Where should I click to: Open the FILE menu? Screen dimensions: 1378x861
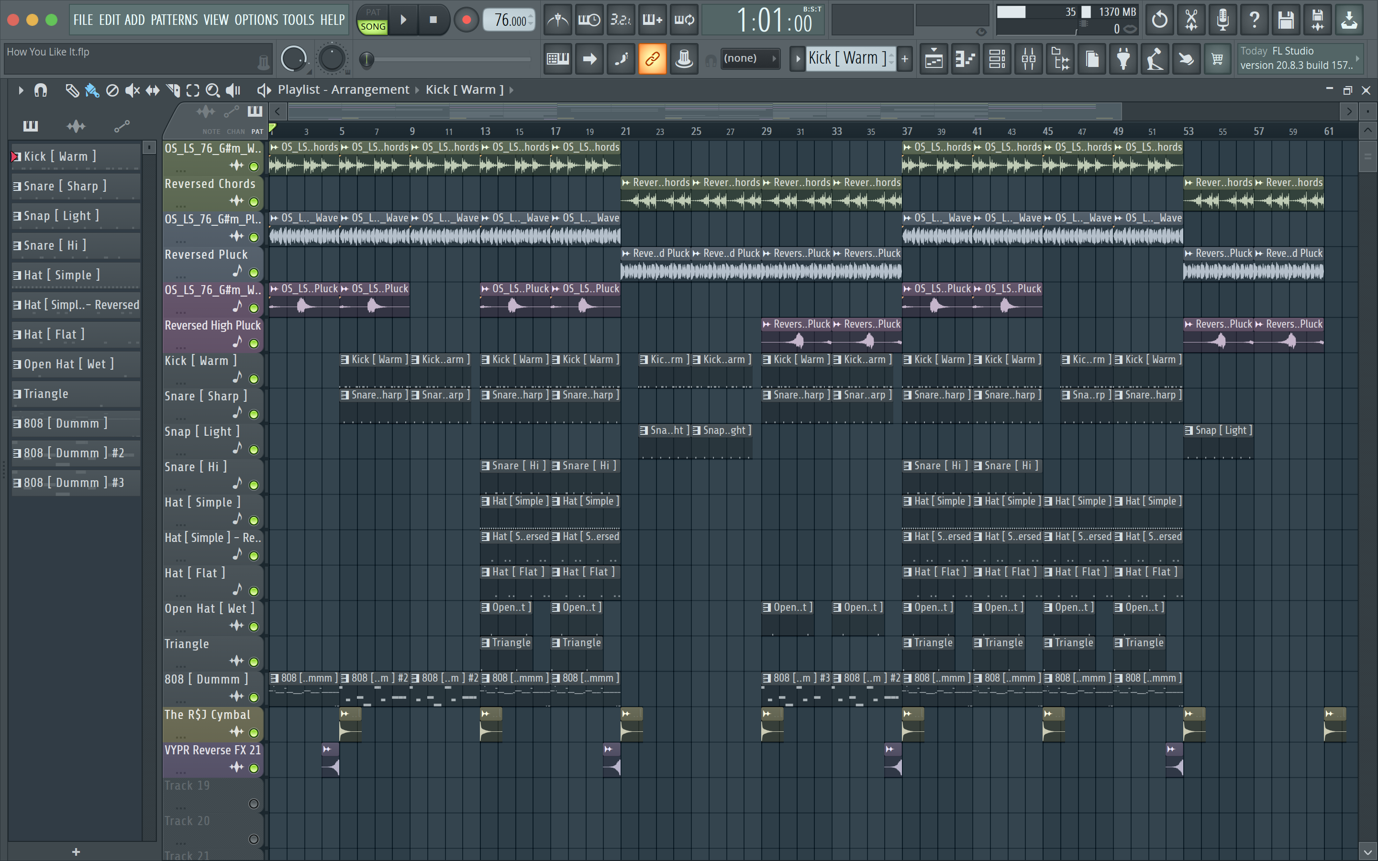coord(83,20)
